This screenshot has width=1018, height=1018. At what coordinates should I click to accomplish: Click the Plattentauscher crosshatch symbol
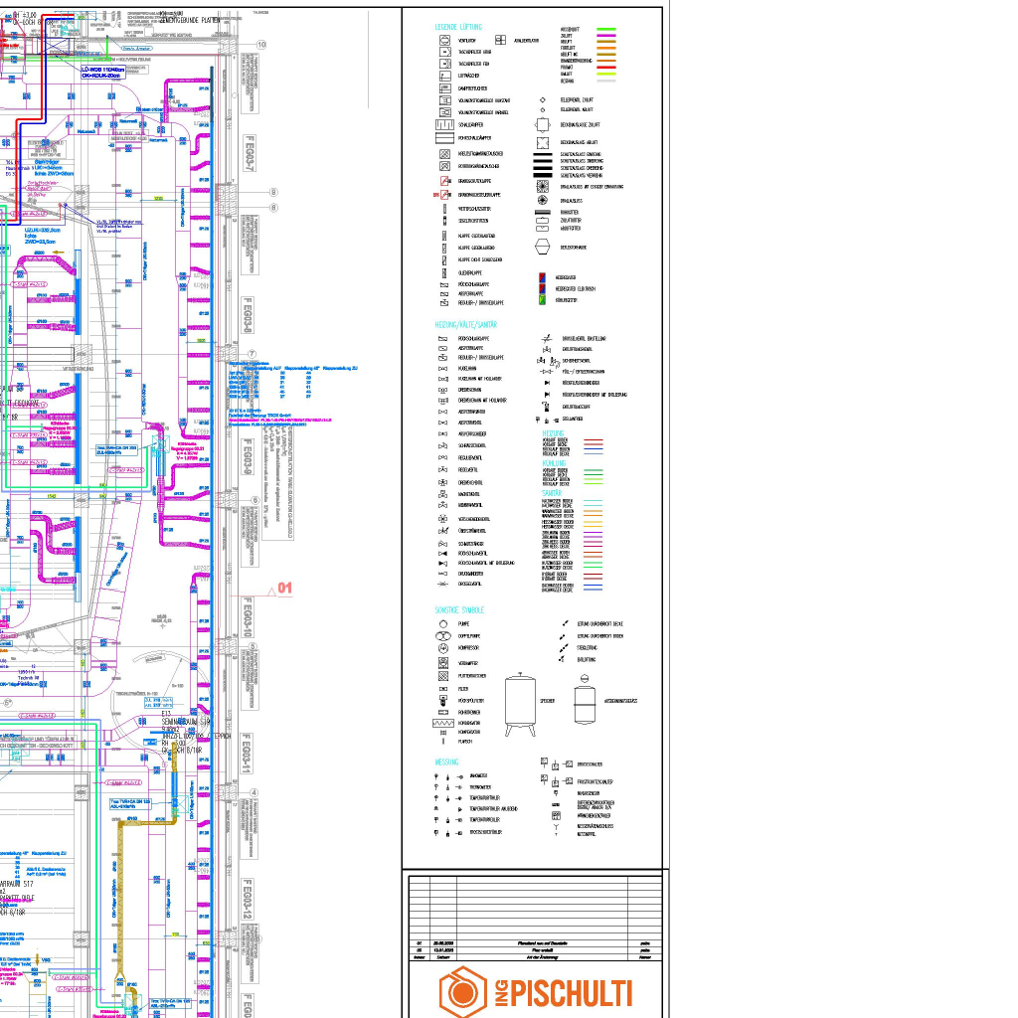coord(444,675)
